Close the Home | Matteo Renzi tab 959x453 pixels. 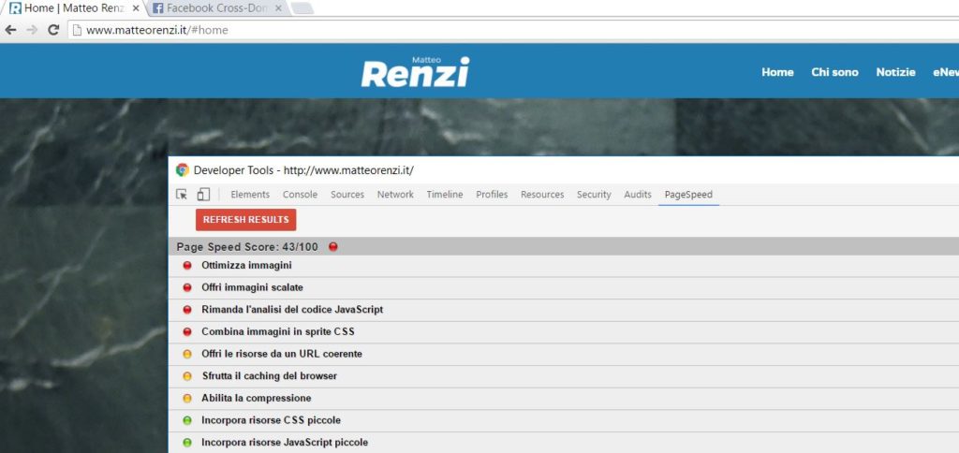[x=136, y=8]
